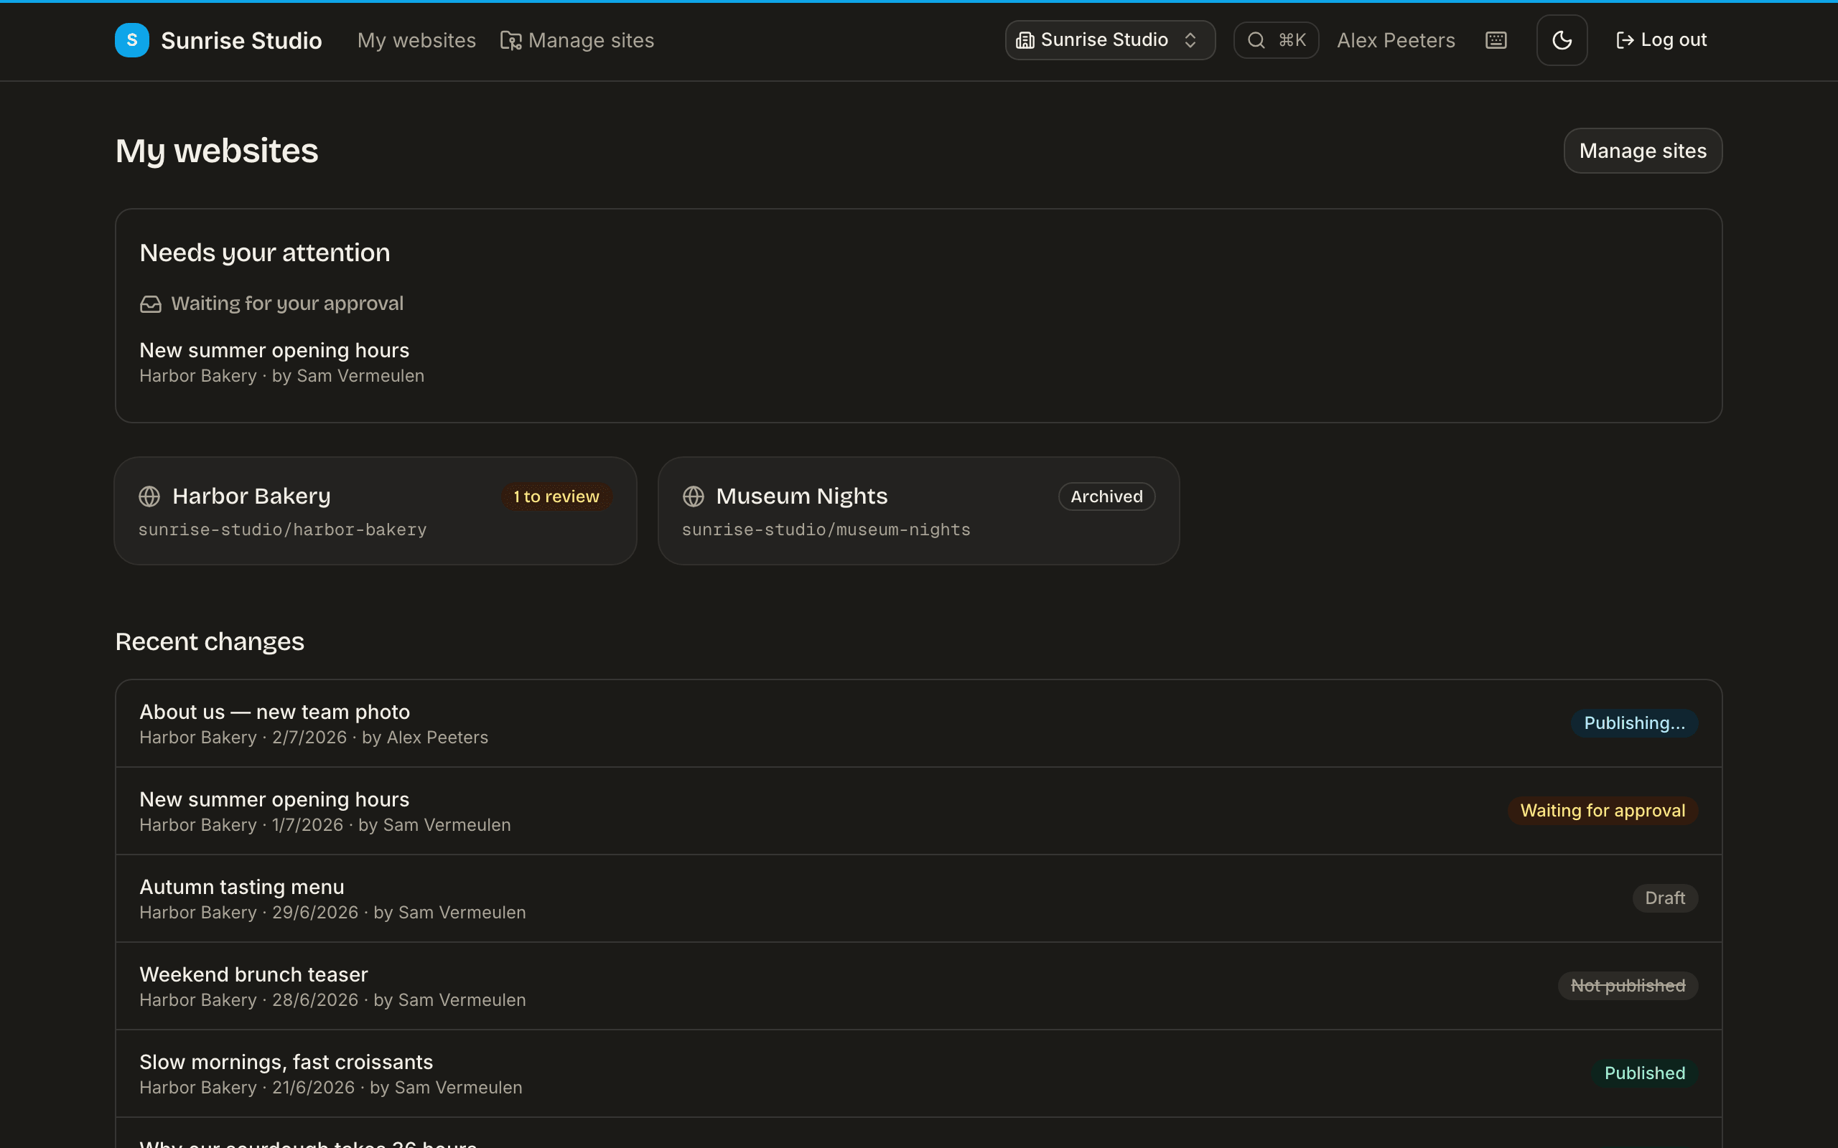Go to My websites in the navigation
This screenshot has width=1838, height=1148.
point(416,40)
